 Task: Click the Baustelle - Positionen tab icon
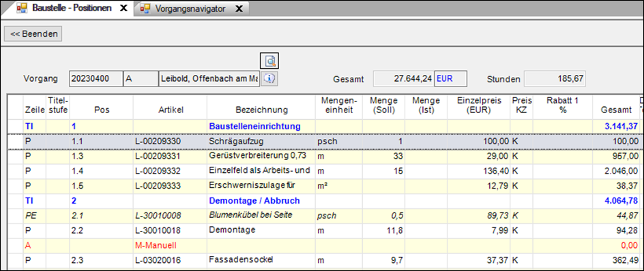pyautogui.click(x=22, y=8)
